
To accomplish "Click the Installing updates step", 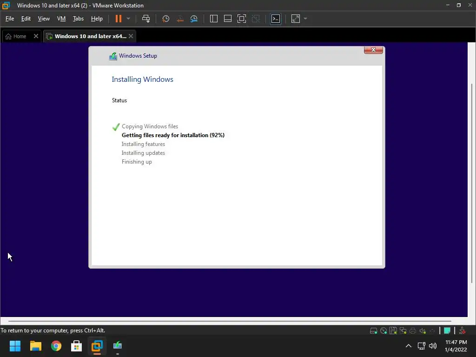I will pos(143,153).
